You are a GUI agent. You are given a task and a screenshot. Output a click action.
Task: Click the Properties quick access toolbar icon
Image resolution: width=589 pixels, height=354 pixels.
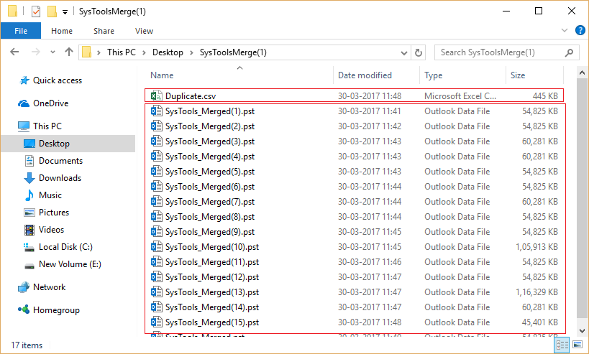click(36, 11)
